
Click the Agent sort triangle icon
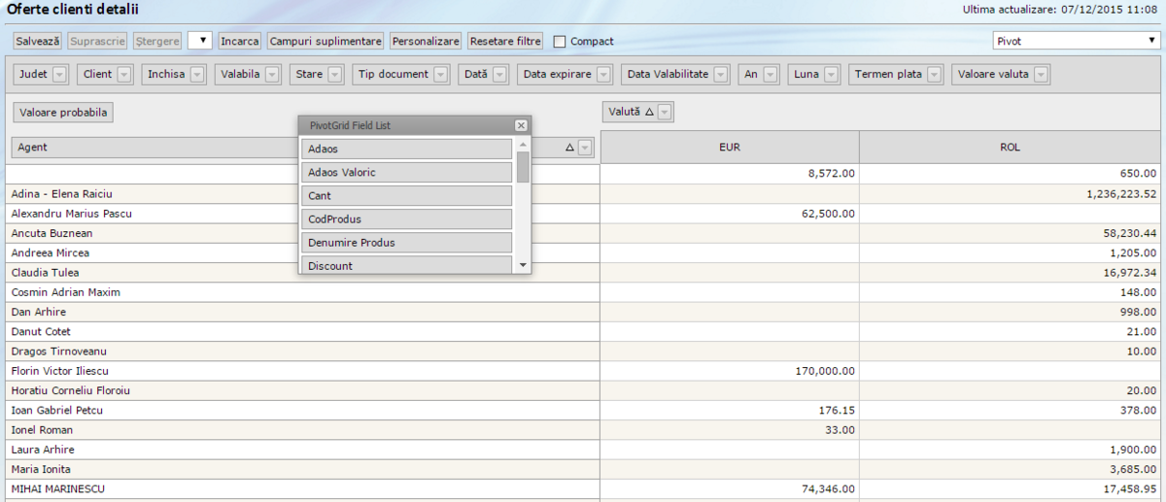[570, 148]
